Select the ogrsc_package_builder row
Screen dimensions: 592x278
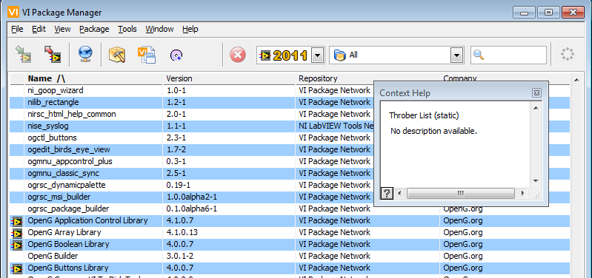click(x=290, y=208)
